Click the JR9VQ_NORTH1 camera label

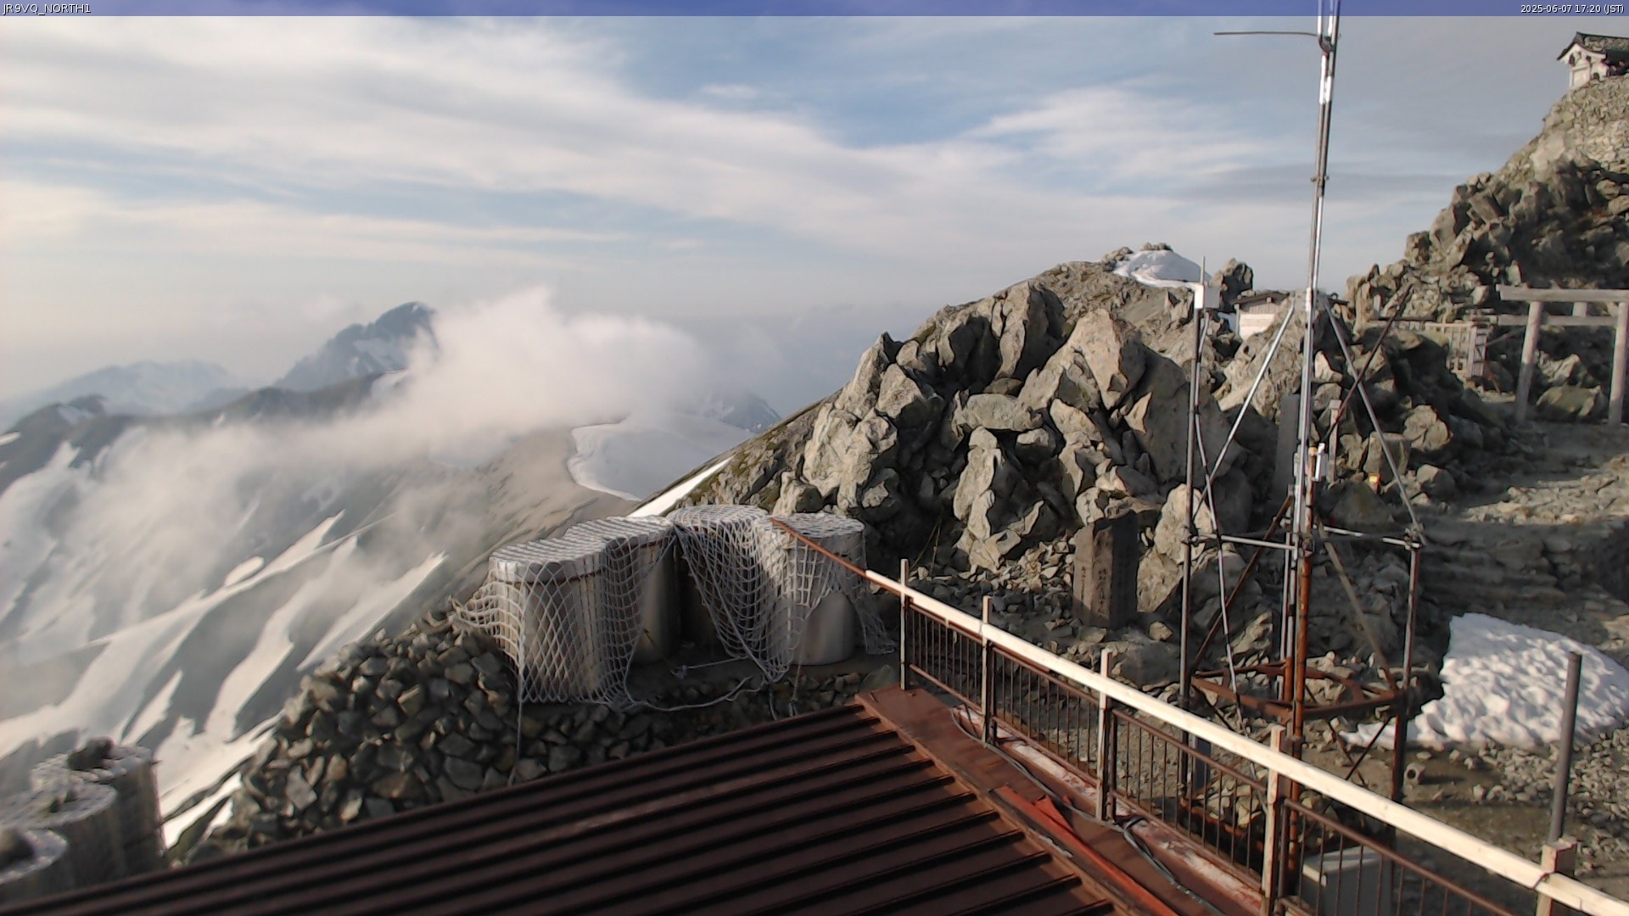(x=47, y=8)
